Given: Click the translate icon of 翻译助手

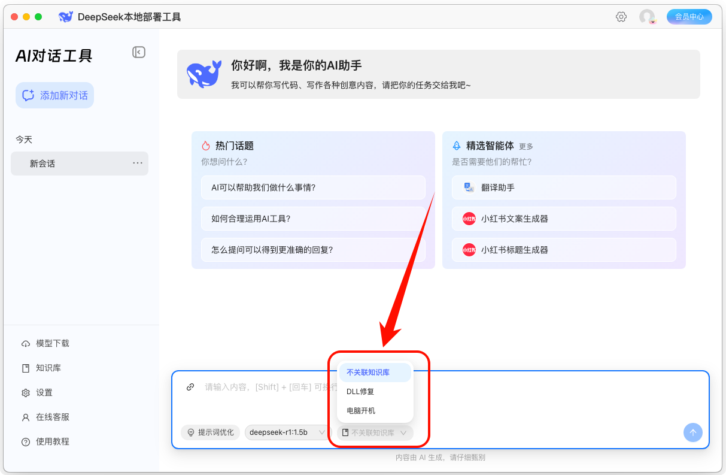Looking at the screenshot, I should (469, 187).
